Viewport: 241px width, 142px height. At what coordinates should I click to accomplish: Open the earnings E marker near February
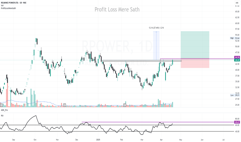tap(125, 105)
